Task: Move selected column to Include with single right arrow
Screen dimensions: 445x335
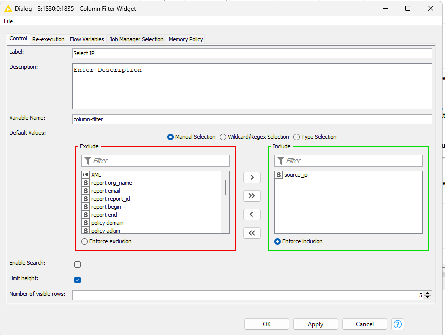Action: 252,177
